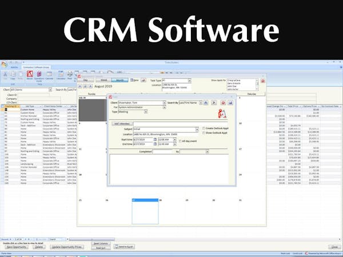Open the Completed By dropdown
Image resolution: width=343 pixels, height=257 pixels.
click(x=208, y=151)
